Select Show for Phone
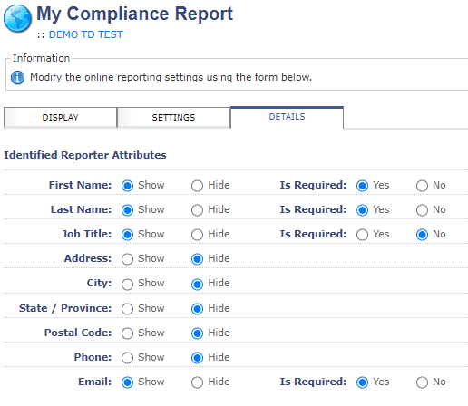Viewport: 468px width, 406px height. pos(127,358)
